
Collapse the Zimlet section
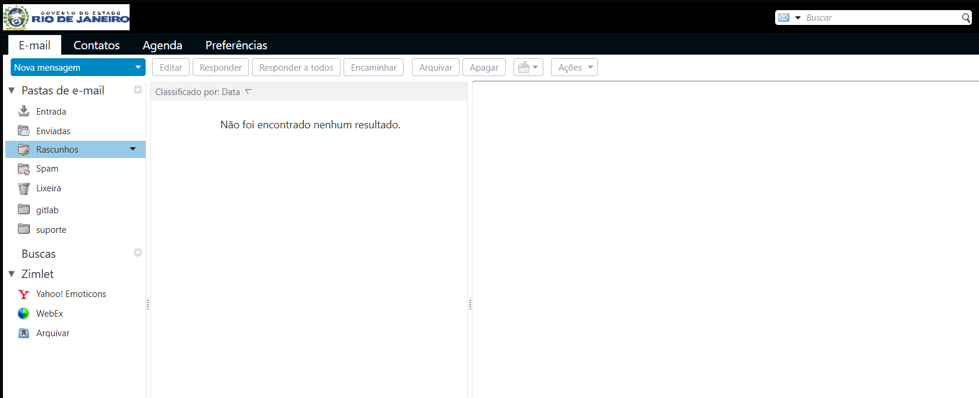click(x=11, y=274)
